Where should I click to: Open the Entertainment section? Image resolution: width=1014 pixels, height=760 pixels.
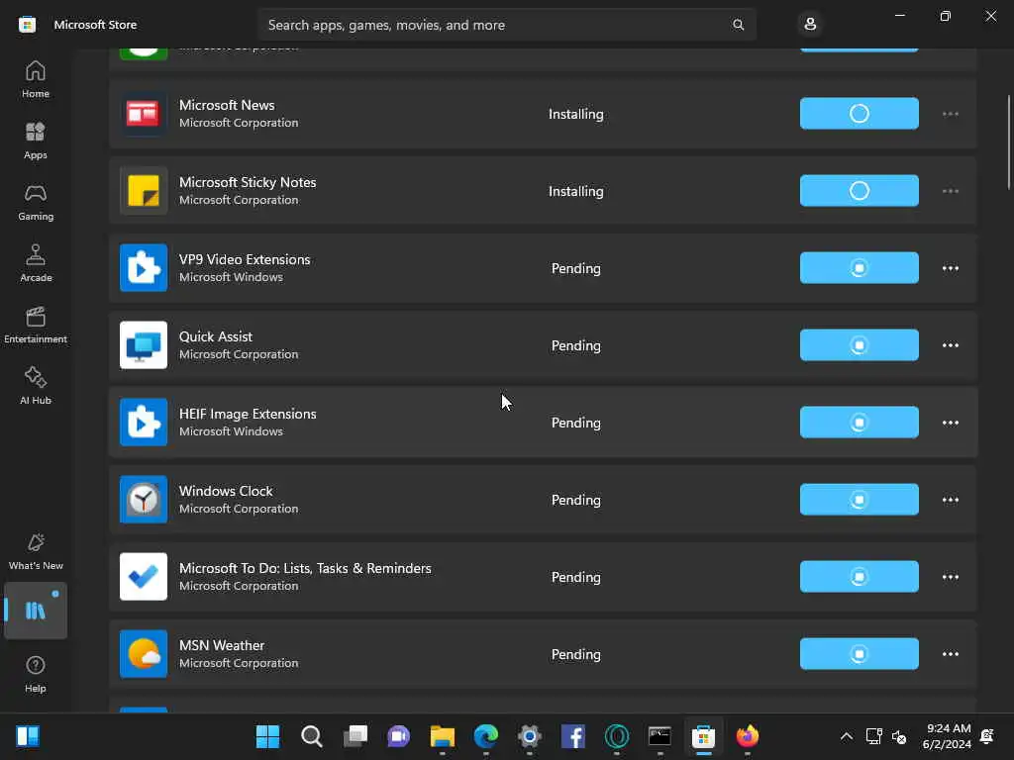click(x=36, y=325)
